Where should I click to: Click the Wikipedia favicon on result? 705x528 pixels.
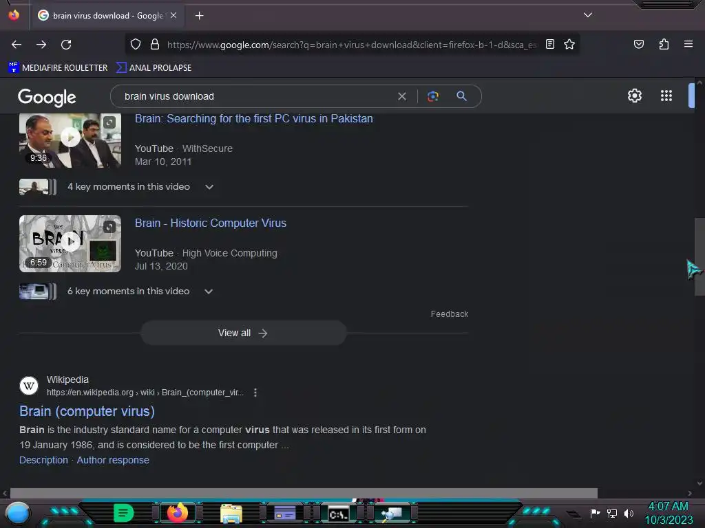point(29,386)
